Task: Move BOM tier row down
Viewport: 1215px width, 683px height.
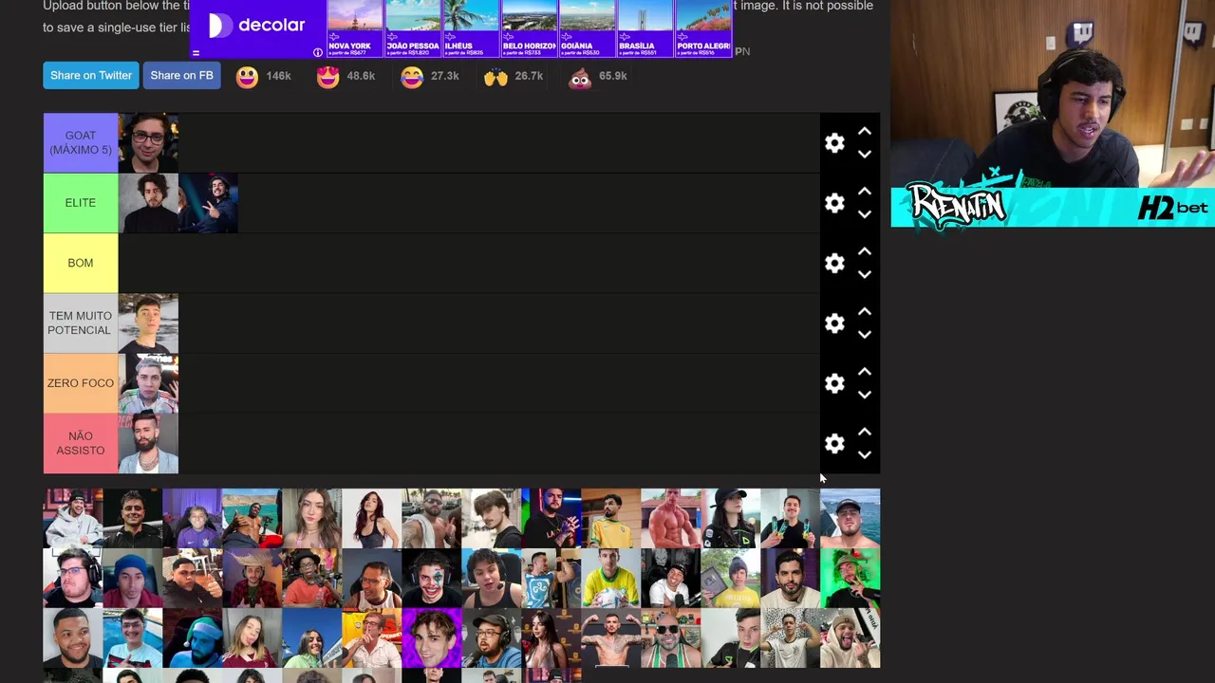Action: pyautogui.click(x=865, y=274)
